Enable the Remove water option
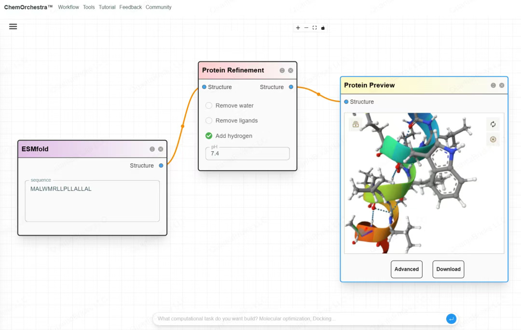This screenshot has width=521, height=330. point(209,106)
